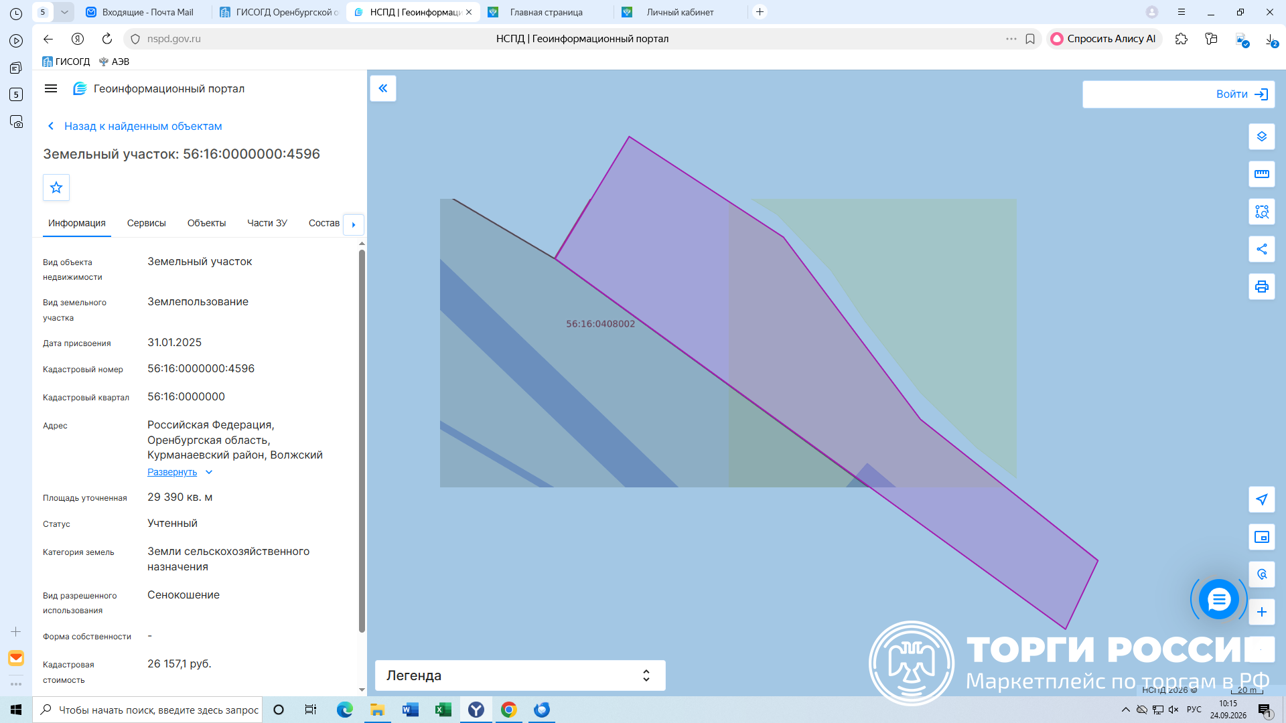Screen dimensions: 1286x723
Task: Expand the Легенда panel
Action: pos(520,675)
